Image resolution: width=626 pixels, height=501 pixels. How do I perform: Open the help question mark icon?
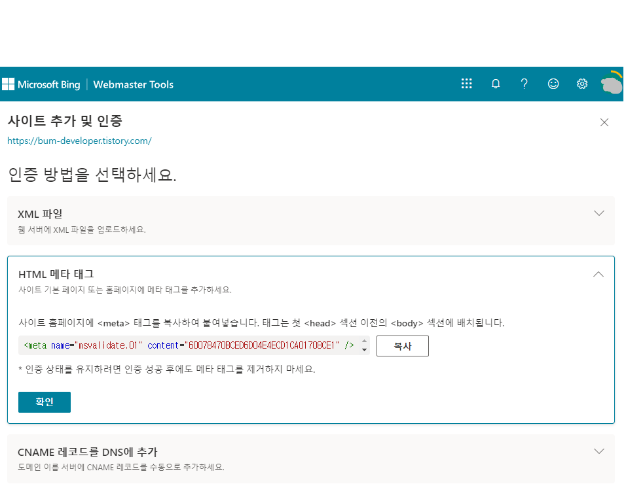point(525,84)
